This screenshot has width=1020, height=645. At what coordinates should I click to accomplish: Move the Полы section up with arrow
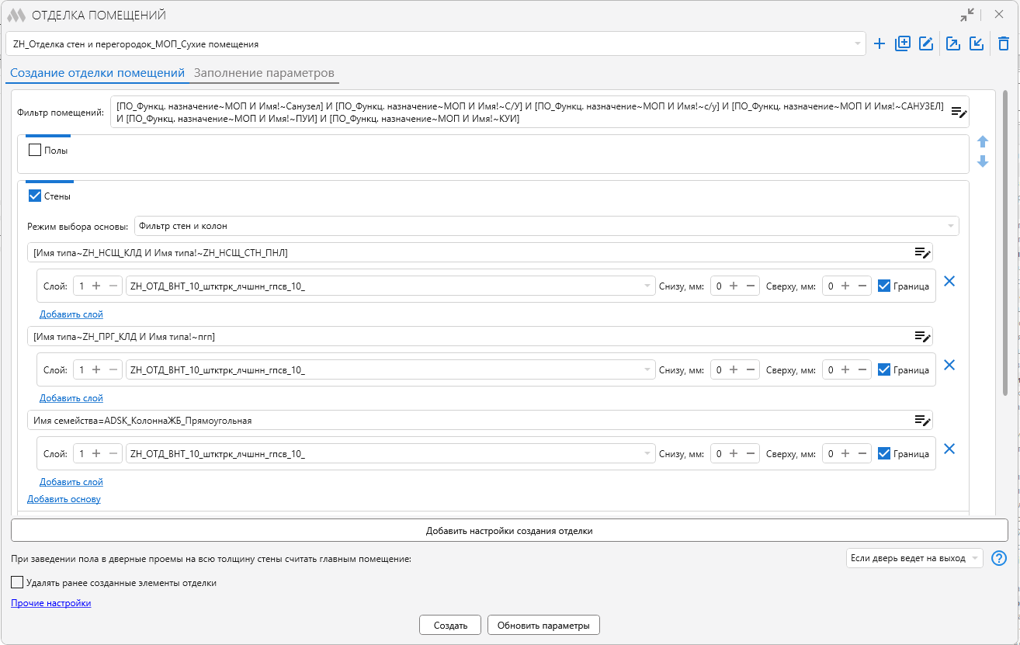983,142
